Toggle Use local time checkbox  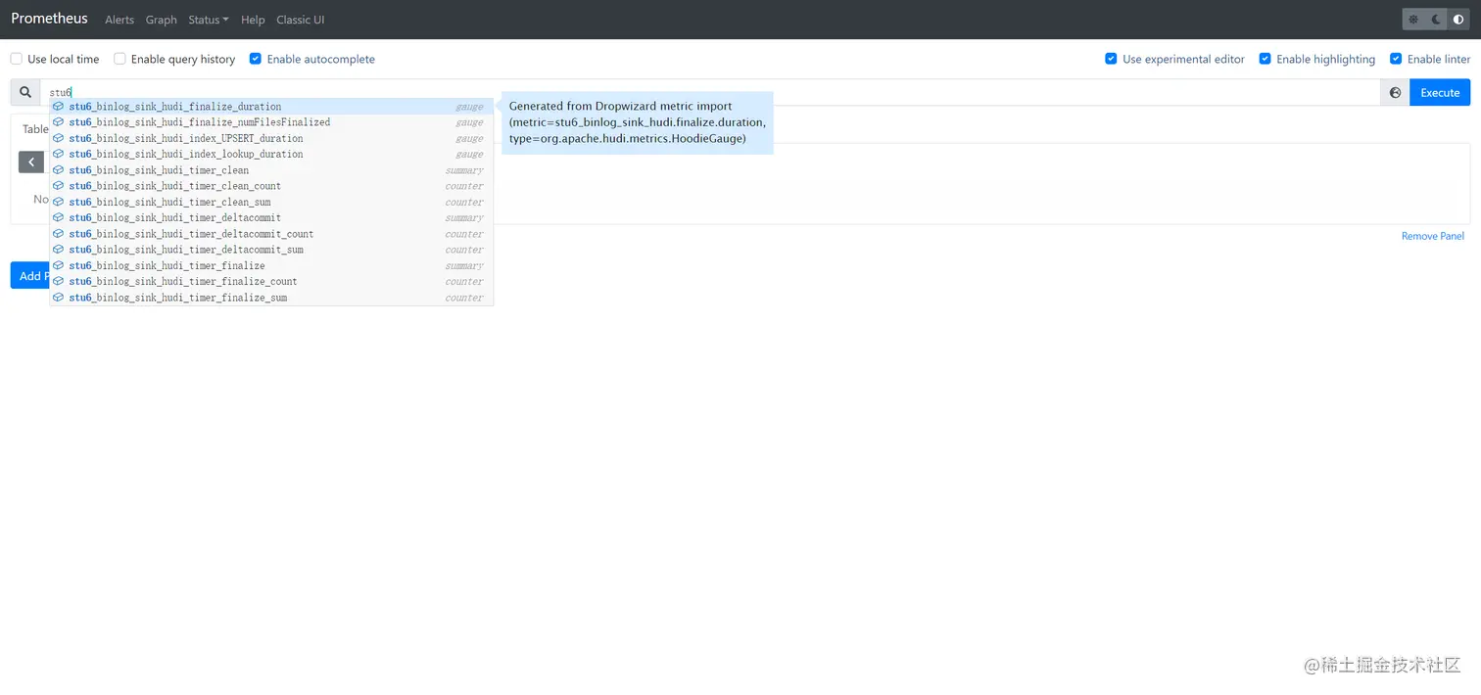tap(17, 59)
